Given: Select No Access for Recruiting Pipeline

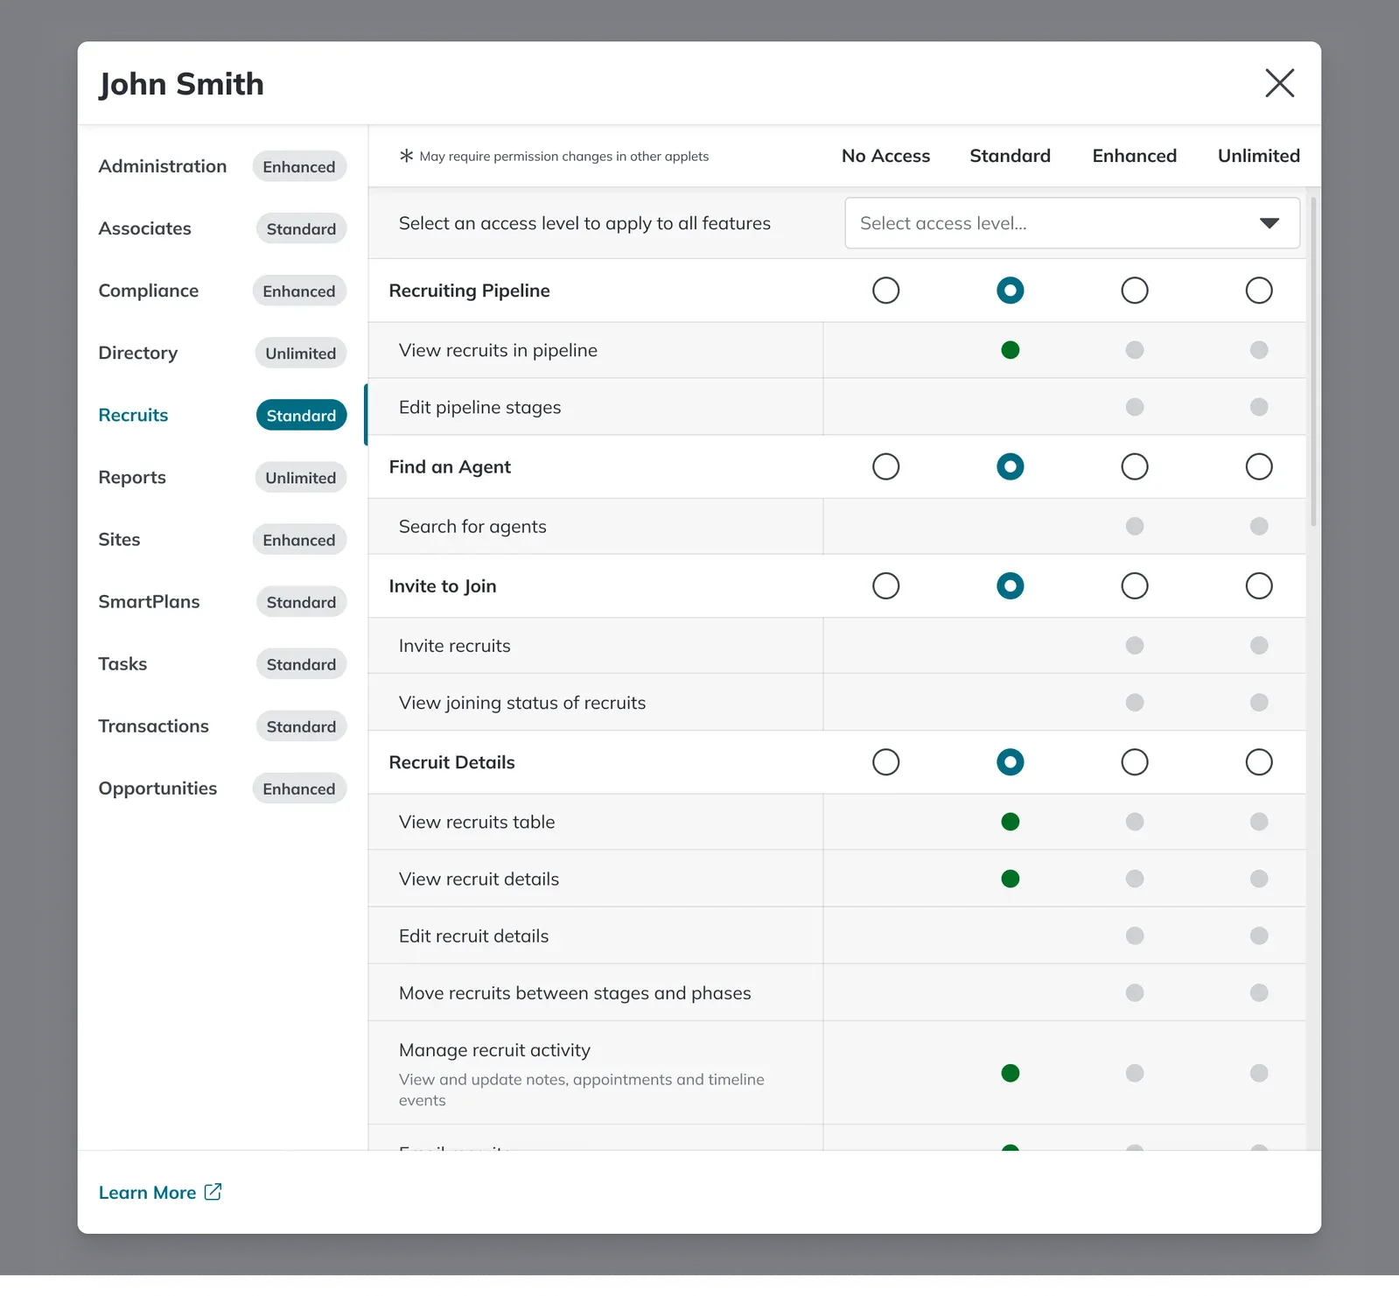Looking at the screenshot, I should [x=885, y=291].
